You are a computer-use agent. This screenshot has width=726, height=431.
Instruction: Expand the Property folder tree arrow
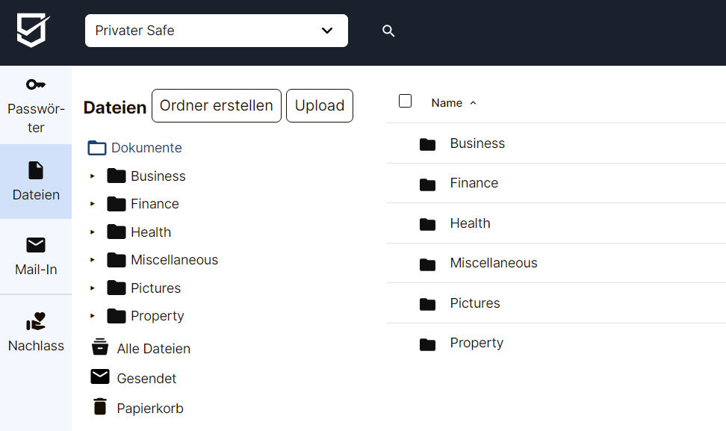point(92,316)
